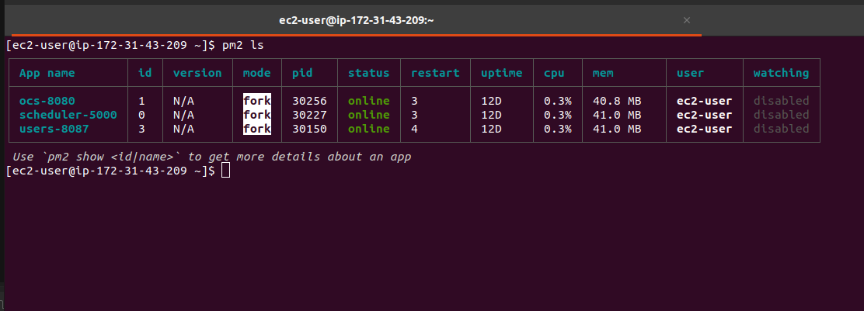864x311 pixels.
Task: Click pid 30227 in the table
Action: [x=308, y=115]
